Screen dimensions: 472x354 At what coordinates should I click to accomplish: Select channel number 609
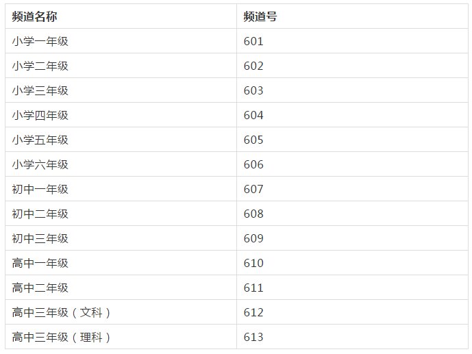(x=253, y=238)
